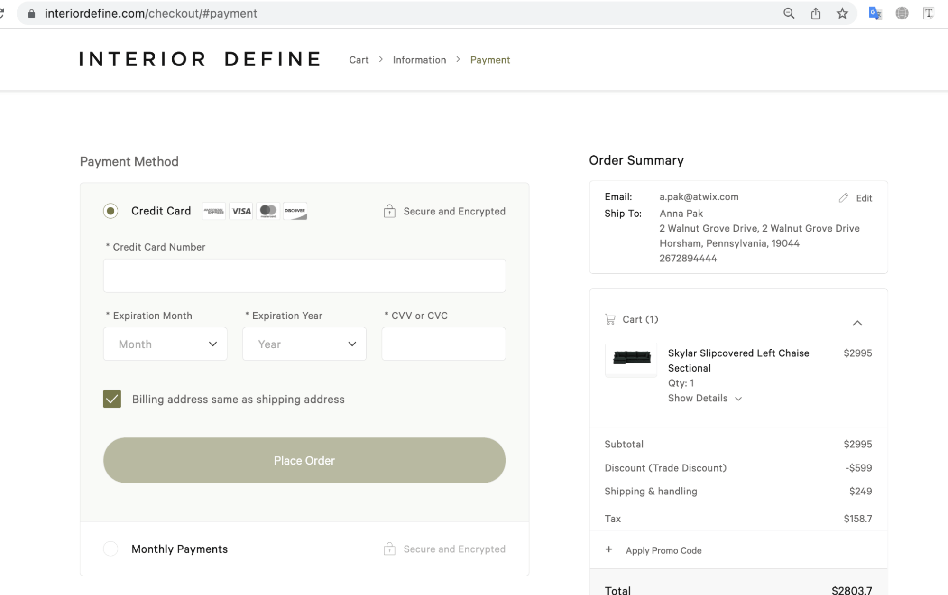Click the T extension icon
This screenshot has height=595, width=948.
click(929, 13)
